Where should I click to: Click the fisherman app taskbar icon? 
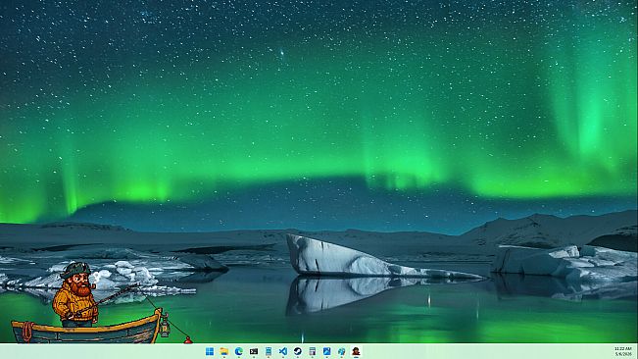point(356,351)
